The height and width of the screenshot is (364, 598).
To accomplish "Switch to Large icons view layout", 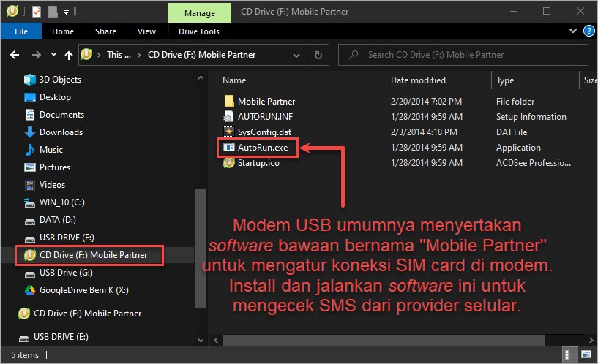I will (x=586, y=354).
